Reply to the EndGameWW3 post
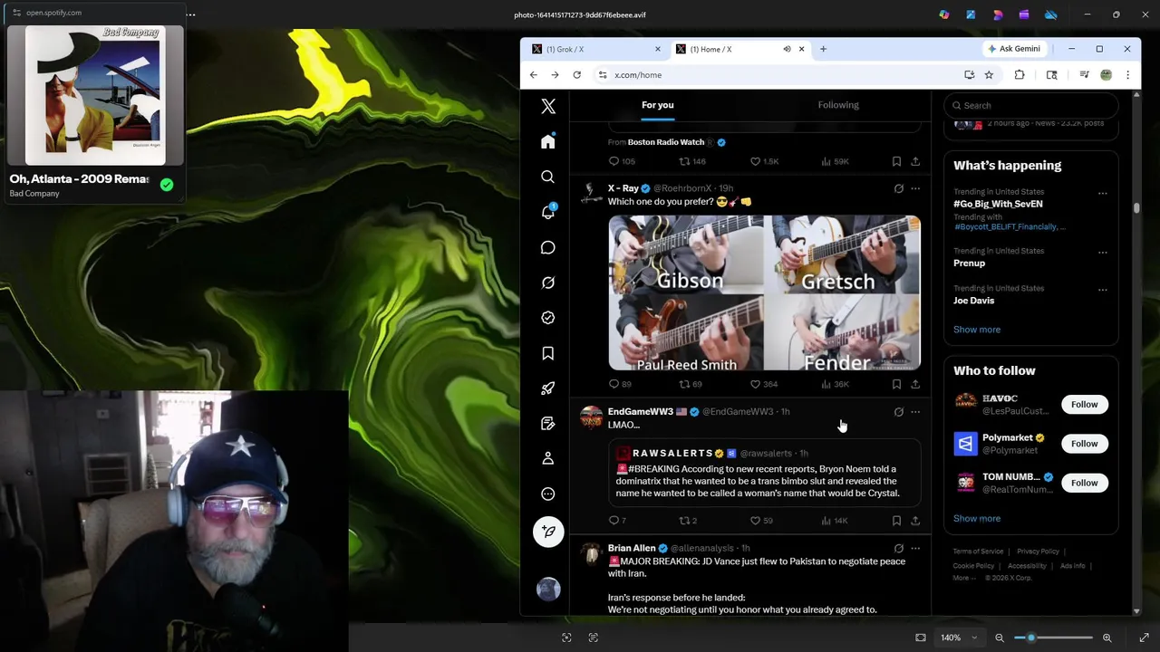Screen dimensions: 1160x652 click(x=617, y=521)
